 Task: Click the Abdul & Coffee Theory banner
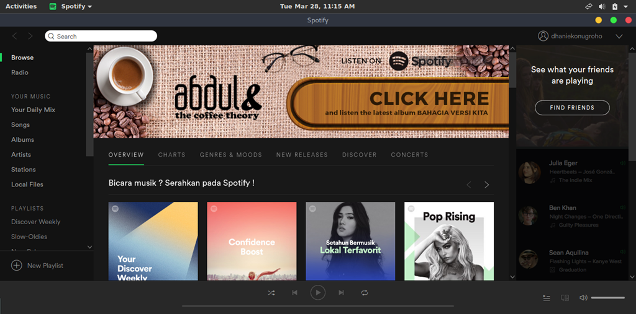(301, 92)
